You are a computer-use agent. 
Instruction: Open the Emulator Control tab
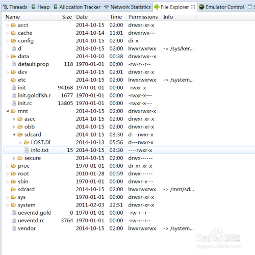[221, 7]
